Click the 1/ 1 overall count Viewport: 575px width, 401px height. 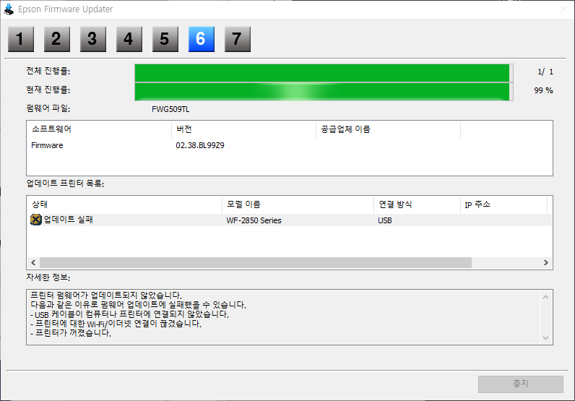(x=545, y=72)
